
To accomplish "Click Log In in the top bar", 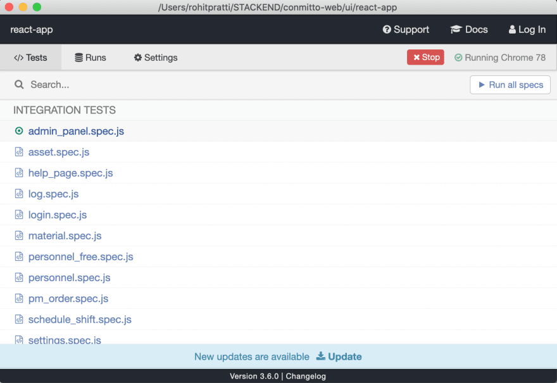I will click(x=527, y=30).
